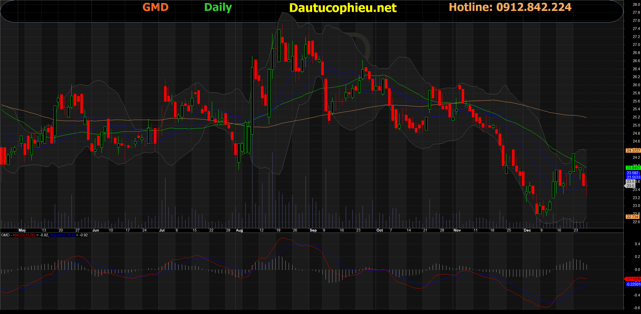Select the Dec month label on date axis
The width and height of the screenshot is (641, 314).
(527, 230)
